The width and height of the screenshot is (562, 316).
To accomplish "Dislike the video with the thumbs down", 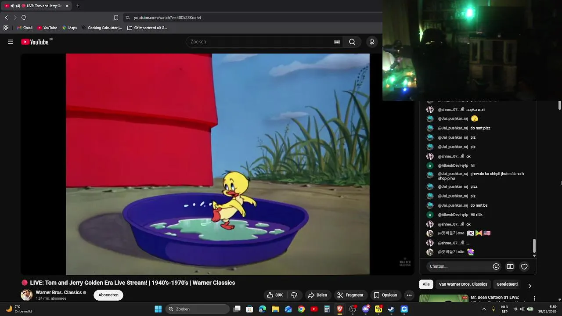I will click(x=295, y=295).
